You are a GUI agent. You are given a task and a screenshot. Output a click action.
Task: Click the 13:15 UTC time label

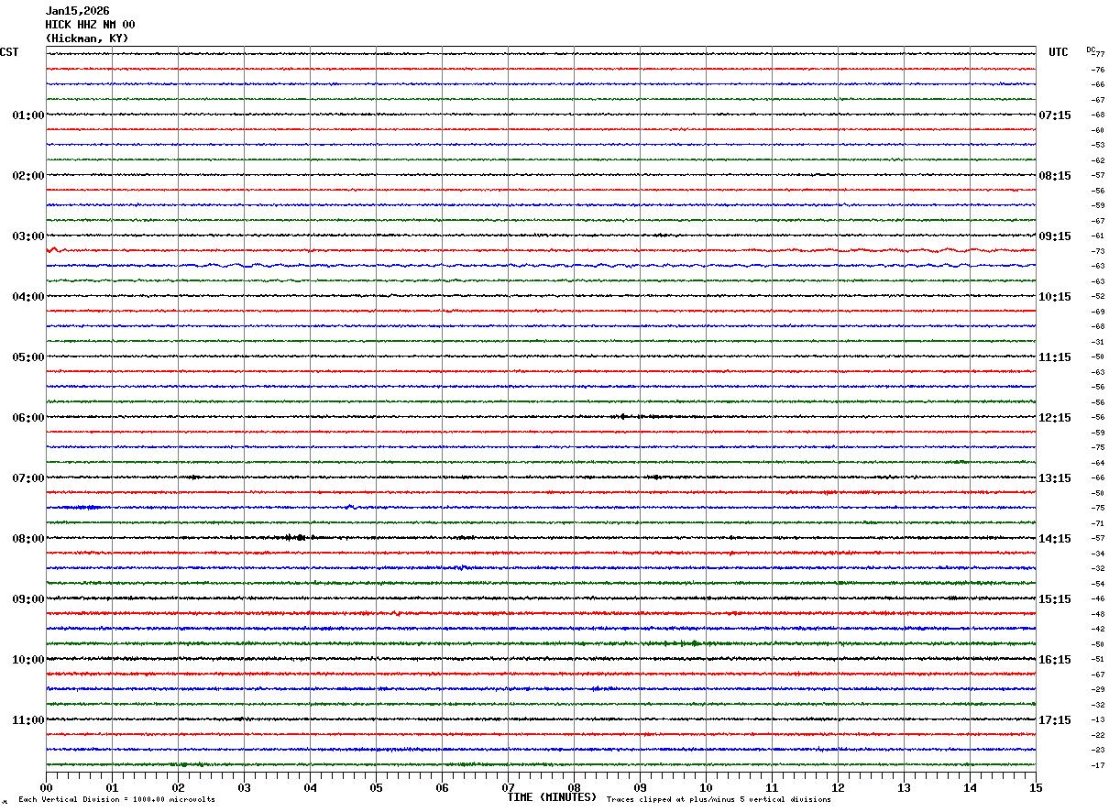coord(1055,478)
